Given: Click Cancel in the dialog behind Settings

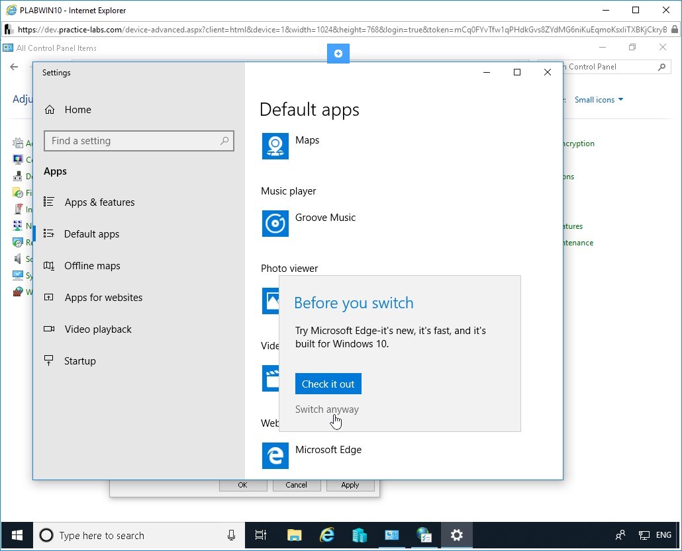Looking at the screenshot, I should (x=296, y=485).
